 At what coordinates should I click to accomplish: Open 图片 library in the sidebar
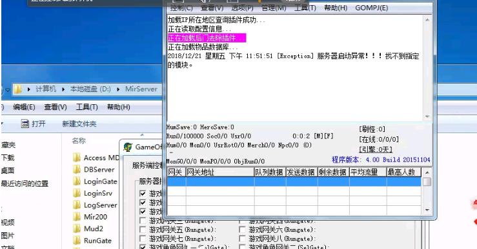(x=8, y=235)
